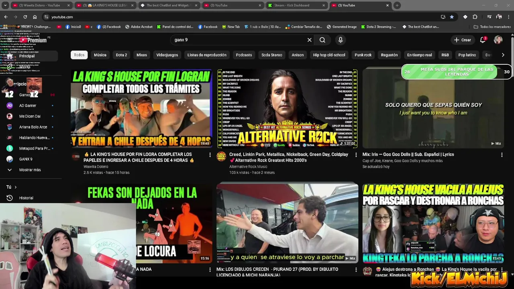Viewport: 514px width, 289px height.
Task: Select the En tiempo real filter chip
Action: pos(420,55)
